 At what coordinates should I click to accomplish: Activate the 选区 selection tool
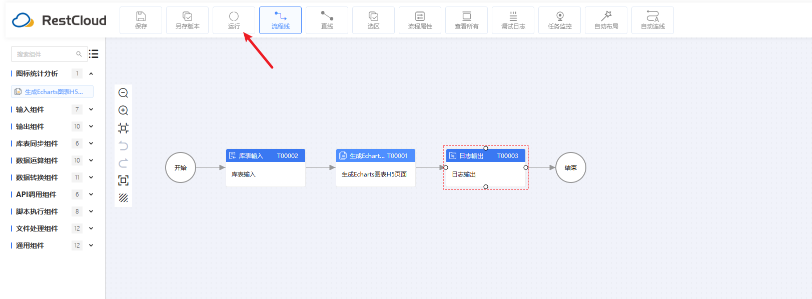pos(374,20)
